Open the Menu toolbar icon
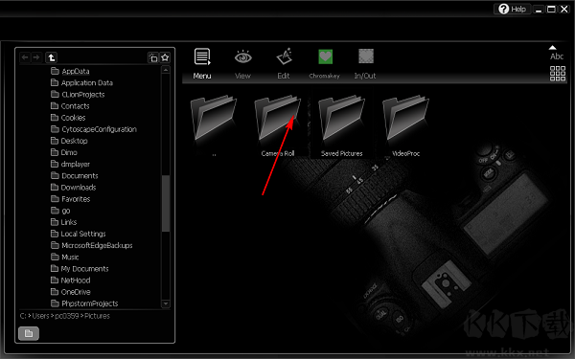Image resolution: width=575 pixels, height=359 pixels. pos(202,57)
